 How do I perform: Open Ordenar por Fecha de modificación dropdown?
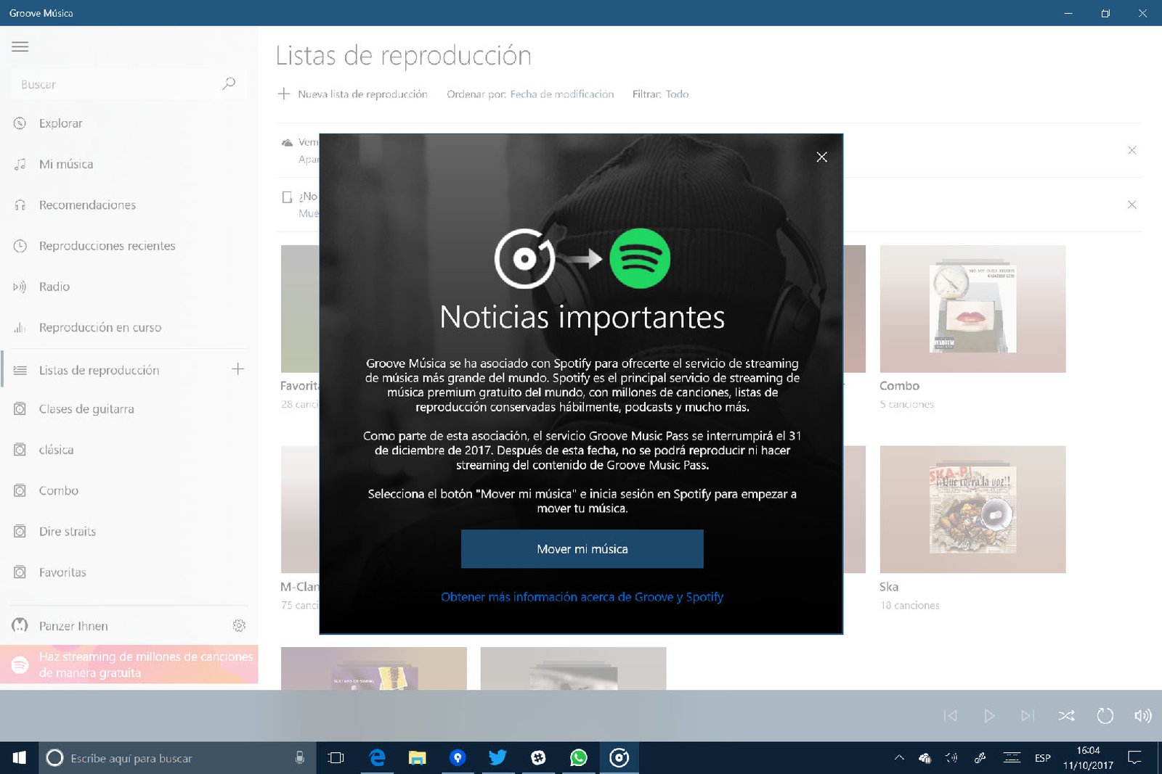tap(530, 94)
